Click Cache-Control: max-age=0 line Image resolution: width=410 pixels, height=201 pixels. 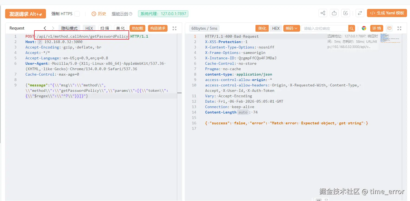[x=52, y=74]
